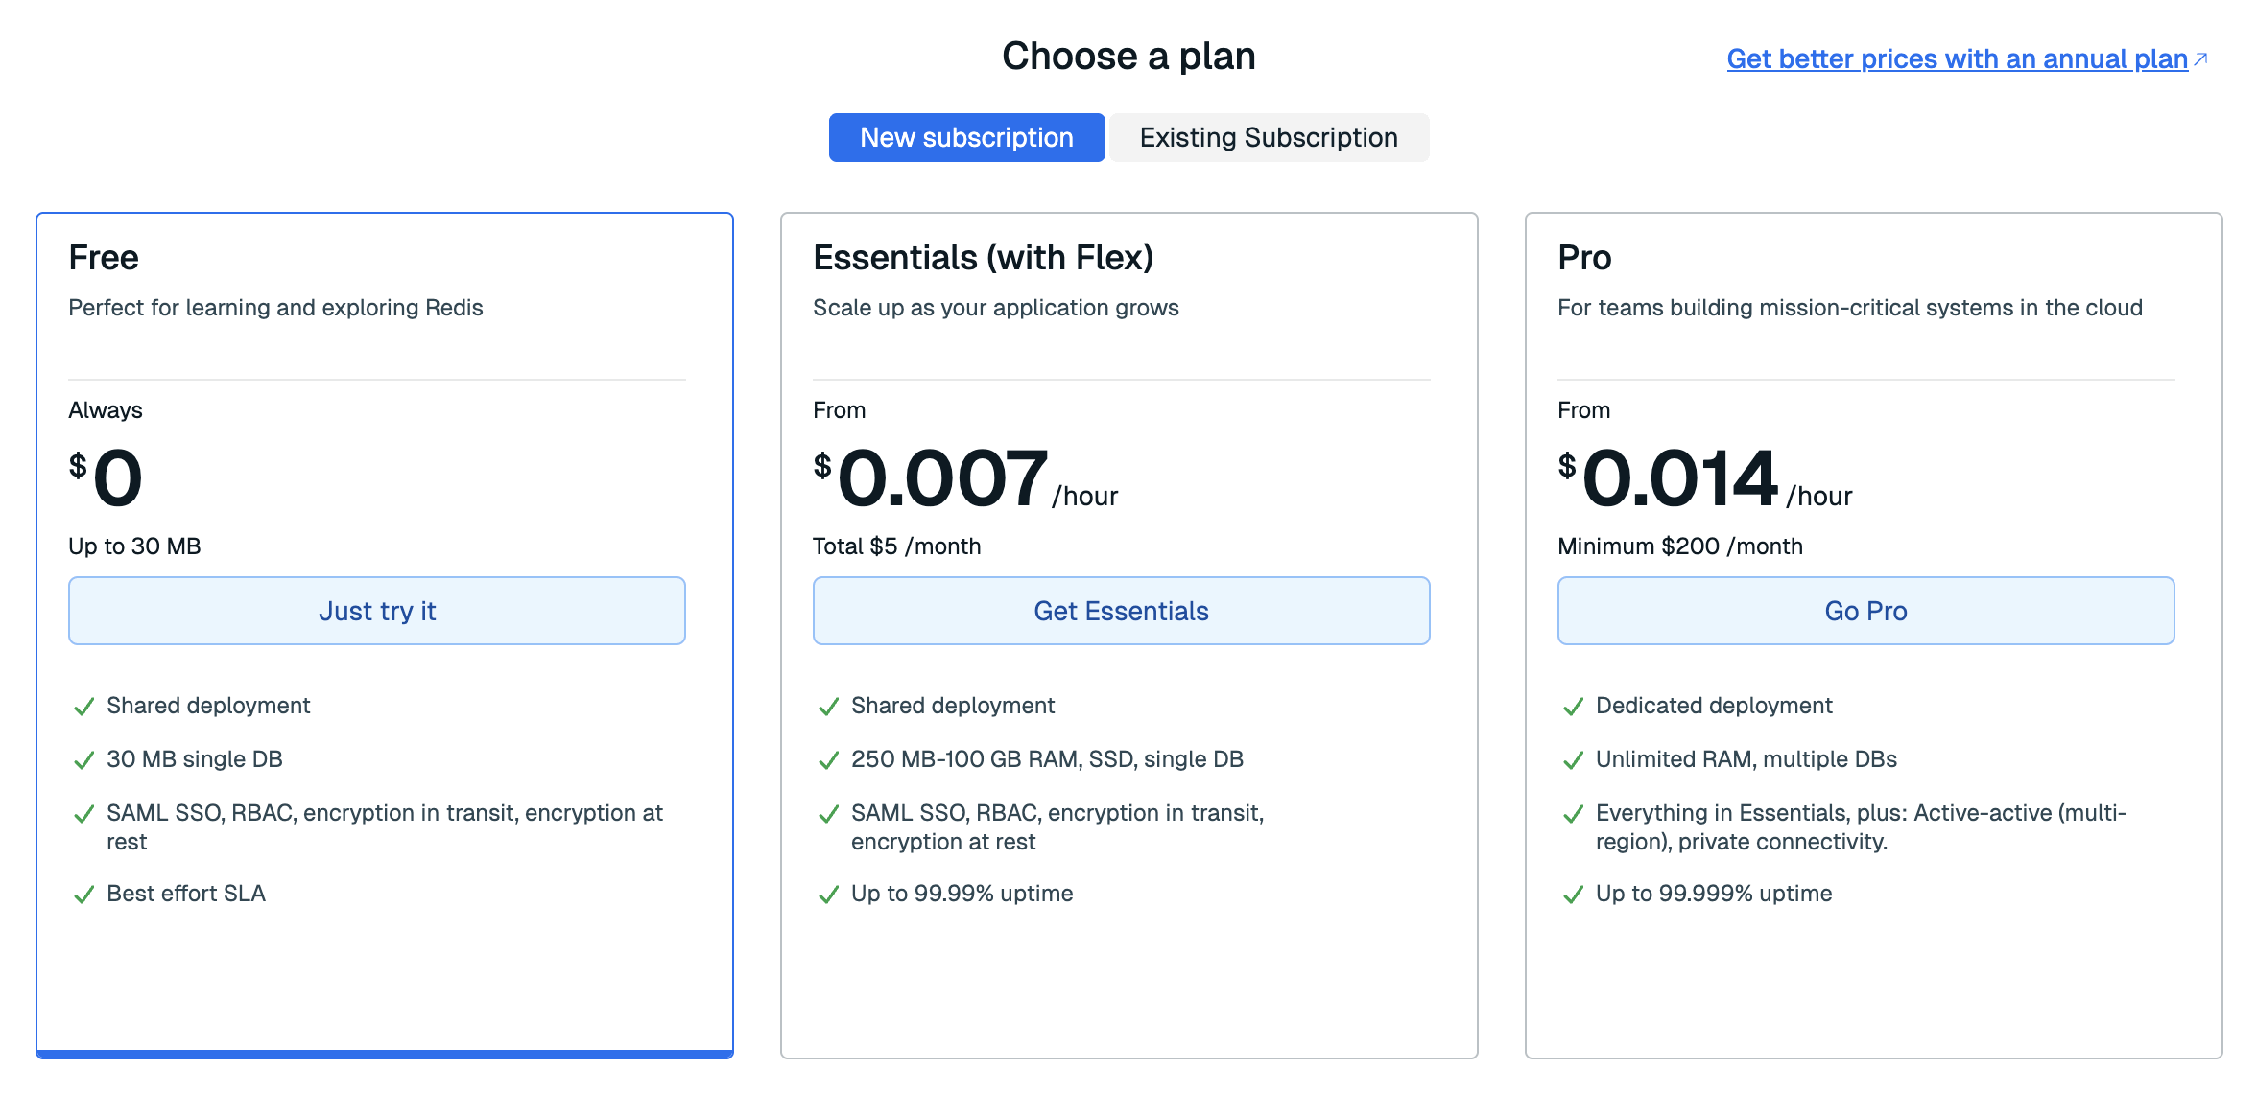
Task: Click checkmark icon beside Best effort SLA
Action: tap(84, 895)
